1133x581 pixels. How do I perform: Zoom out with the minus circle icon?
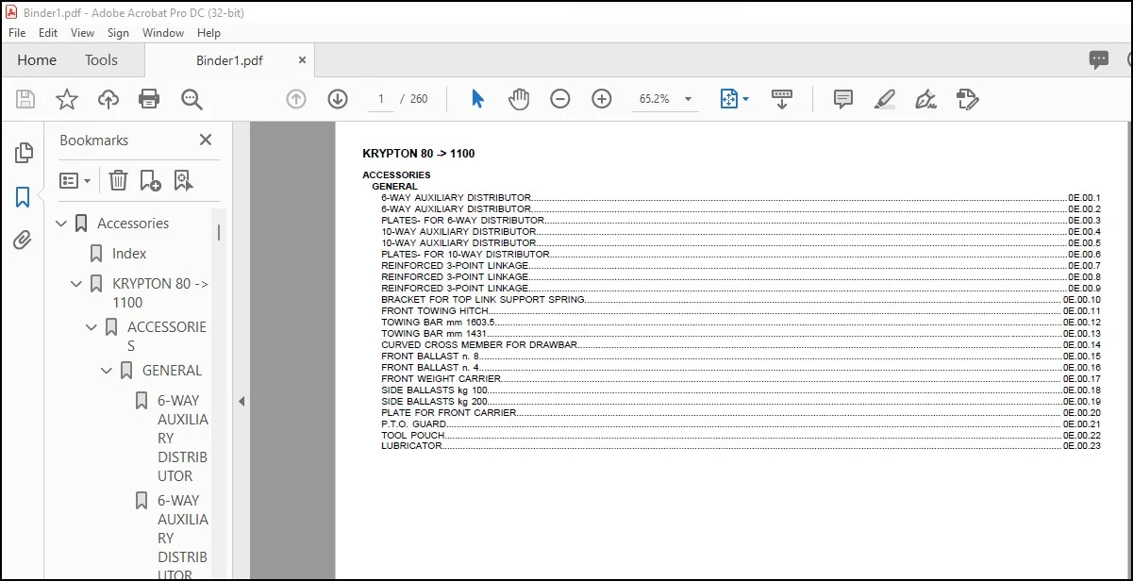560,99
